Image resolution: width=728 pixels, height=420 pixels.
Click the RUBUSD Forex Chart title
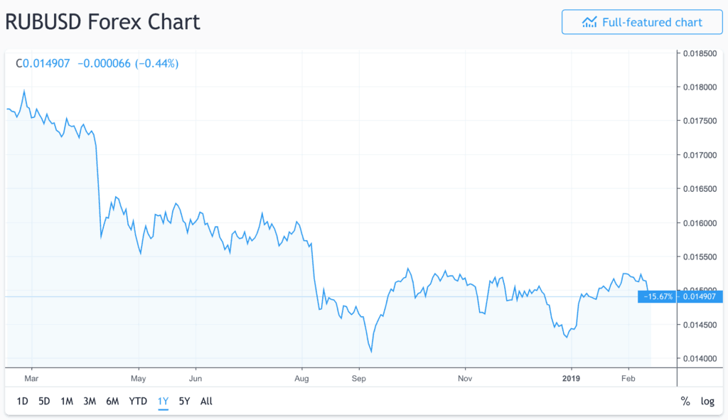pyautogui.click(x=103, y=21)
